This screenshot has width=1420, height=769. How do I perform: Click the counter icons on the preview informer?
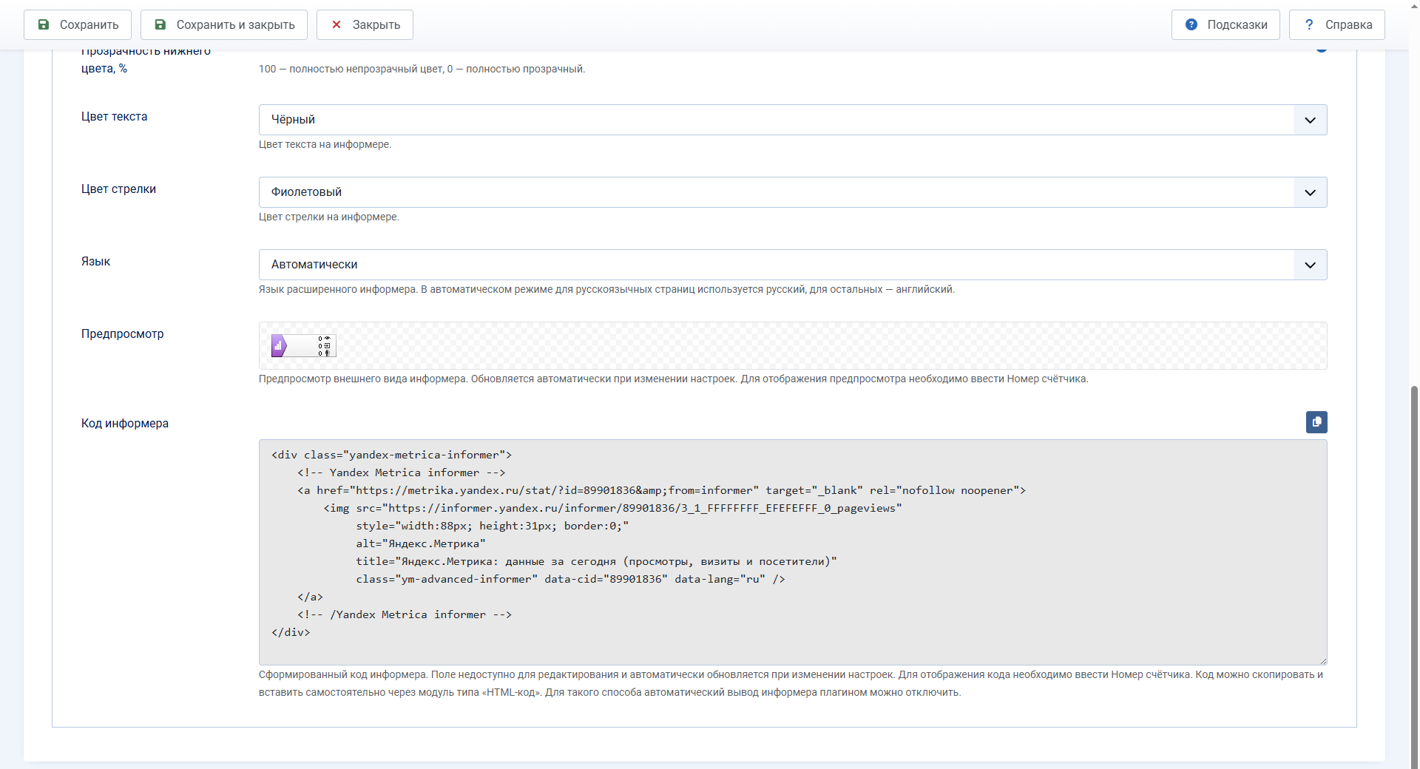[325, 345]
